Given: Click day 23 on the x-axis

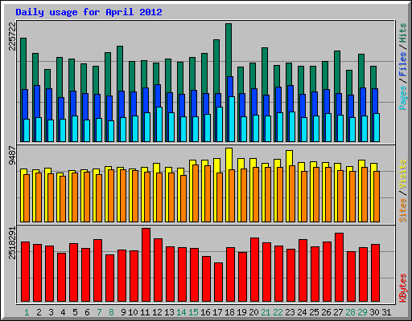Looking at the screenshot, I should 290,312.
